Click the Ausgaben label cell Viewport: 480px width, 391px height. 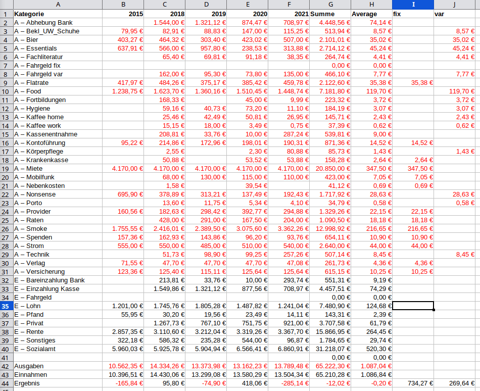tap(58, 366)
